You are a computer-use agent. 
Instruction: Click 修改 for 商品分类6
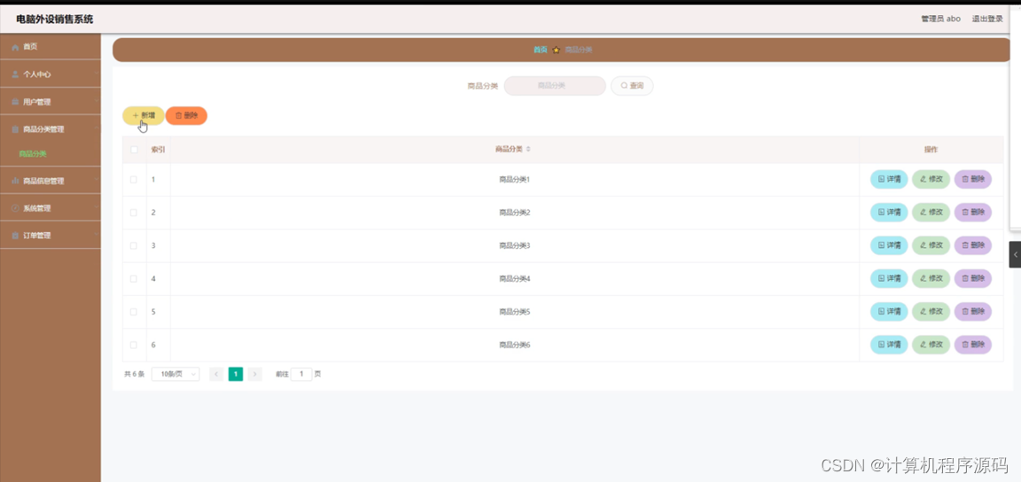tap(931, 345)
